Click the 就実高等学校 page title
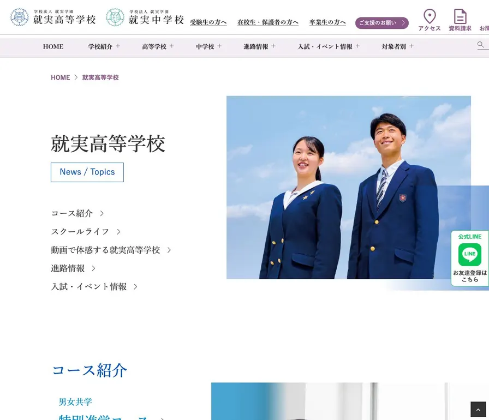This screenshot has width=489, height=420. point(108,144)
